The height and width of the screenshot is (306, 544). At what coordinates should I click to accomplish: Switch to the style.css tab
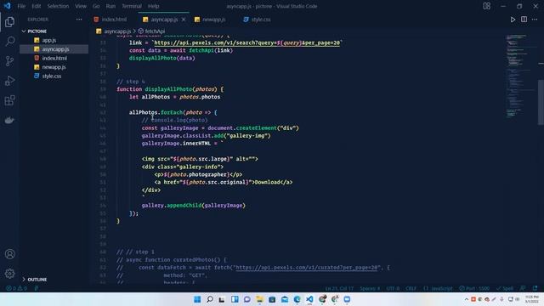point(258,20)
